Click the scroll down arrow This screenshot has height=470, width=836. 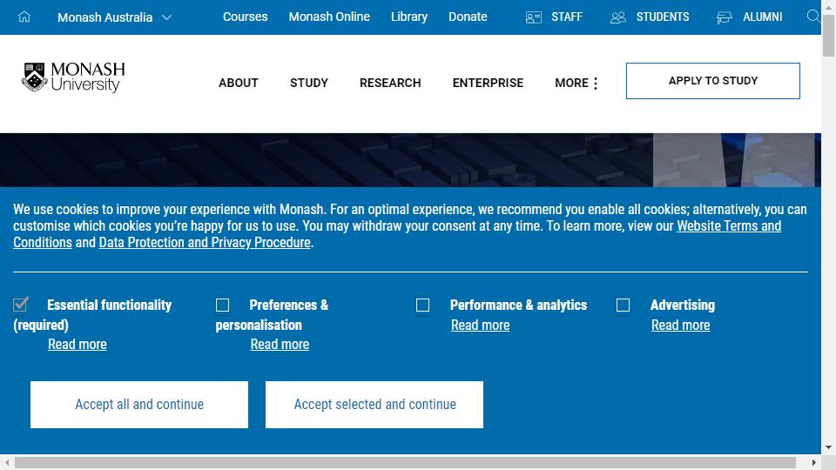pyautogui.click(x=828, y=447)
